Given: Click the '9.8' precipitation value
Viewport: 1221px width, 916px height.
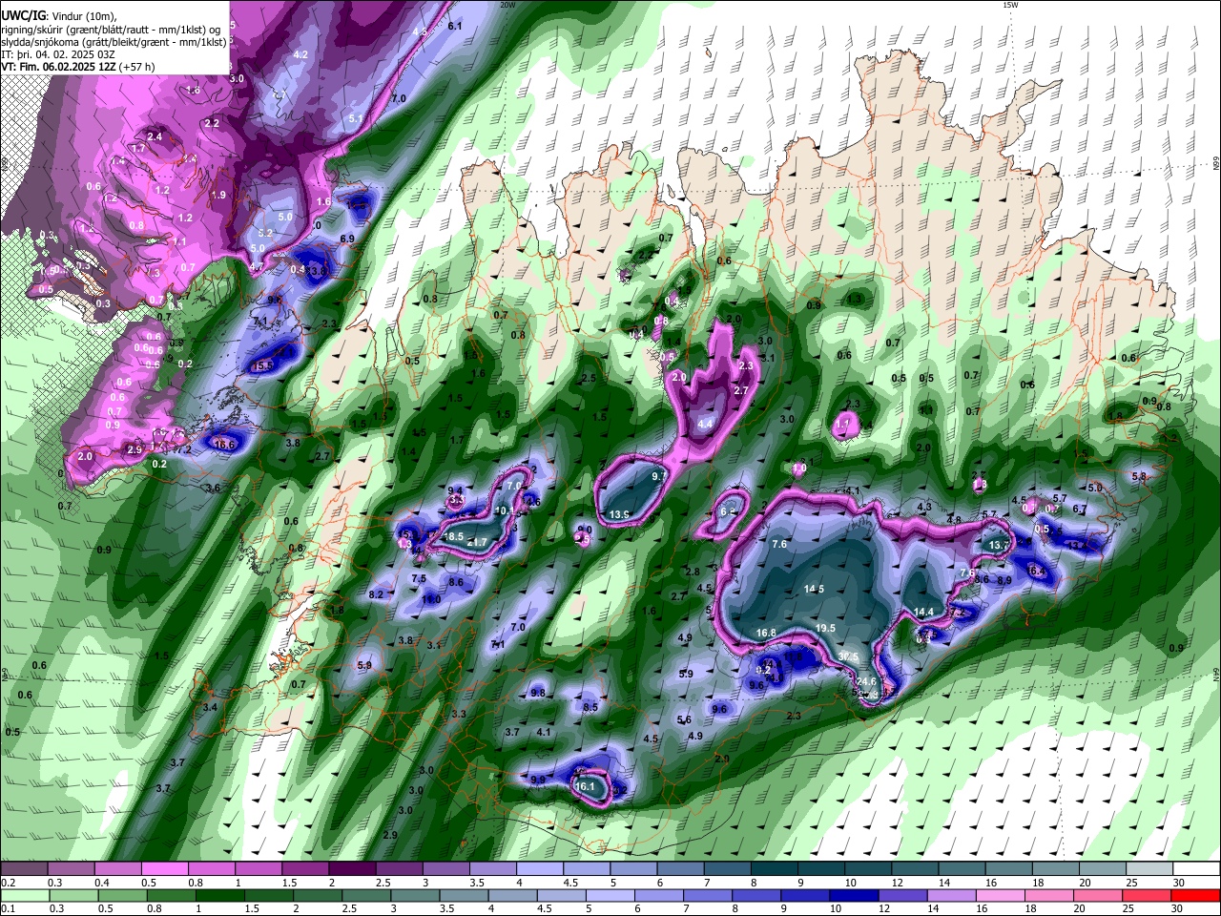Looking at the screenshot, I should (538, 693).
